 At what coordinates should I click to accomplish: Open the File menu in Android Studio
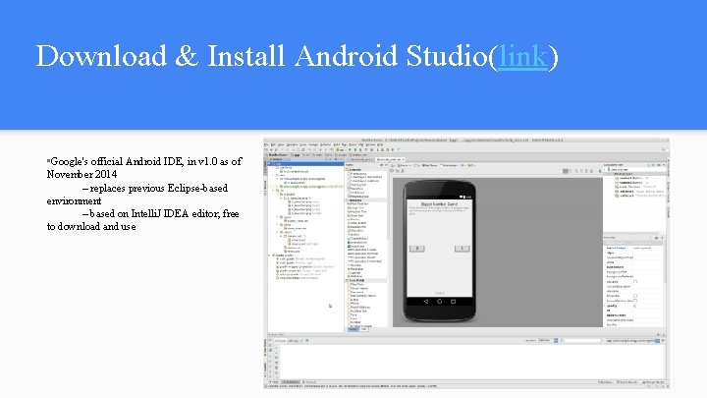pyautogui.click(x=266, y=144)
